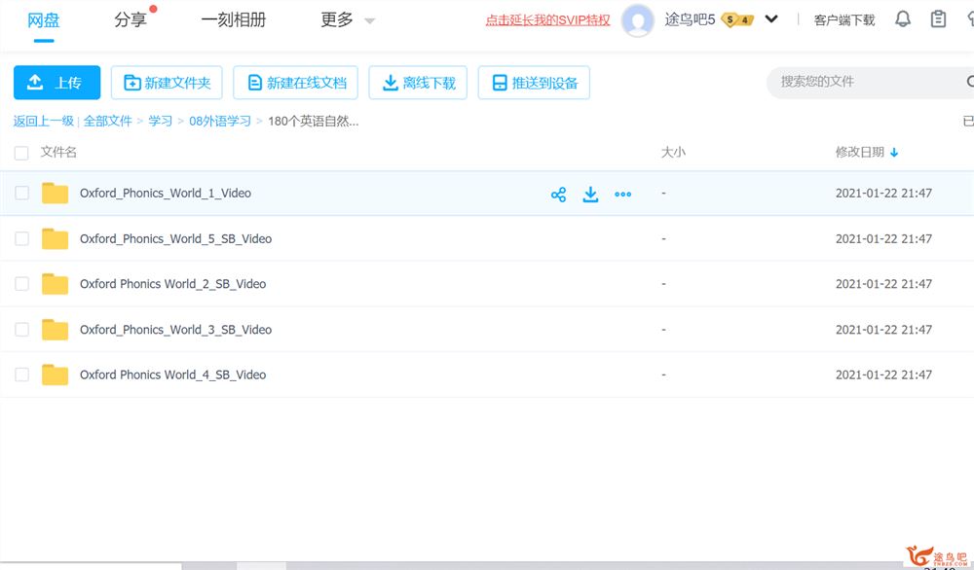974x570 pixels.
Task: Select checkbox for Oxford Phonics World_4_SB_Video
Action: point(21,374)
